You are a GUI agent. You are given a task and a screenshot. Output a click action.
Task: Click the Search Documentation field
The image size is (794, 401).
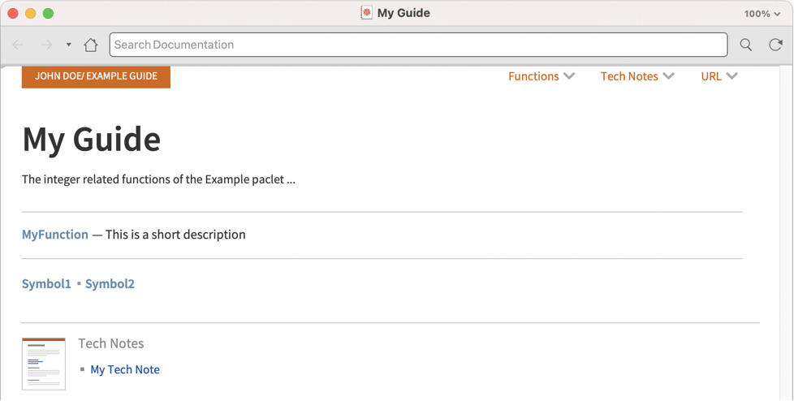[x=418, y=45]
